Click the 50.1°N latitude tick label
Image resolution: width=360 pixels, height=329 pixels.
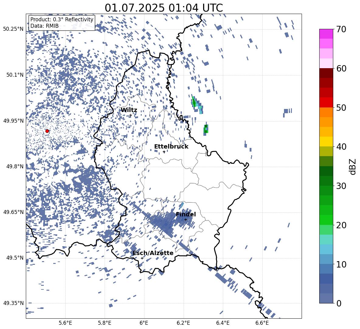click(x=15, y=75)
